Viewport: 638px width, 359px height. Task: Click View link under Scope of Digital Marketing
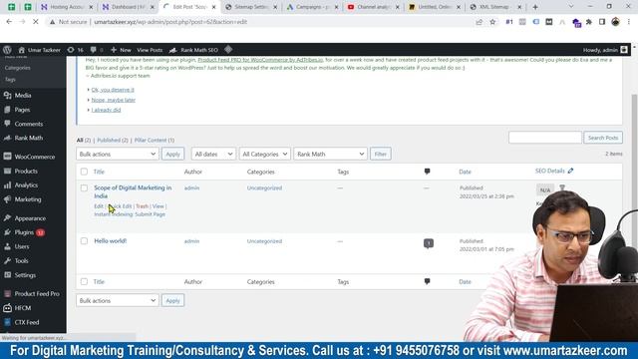(x=158, y=206)
